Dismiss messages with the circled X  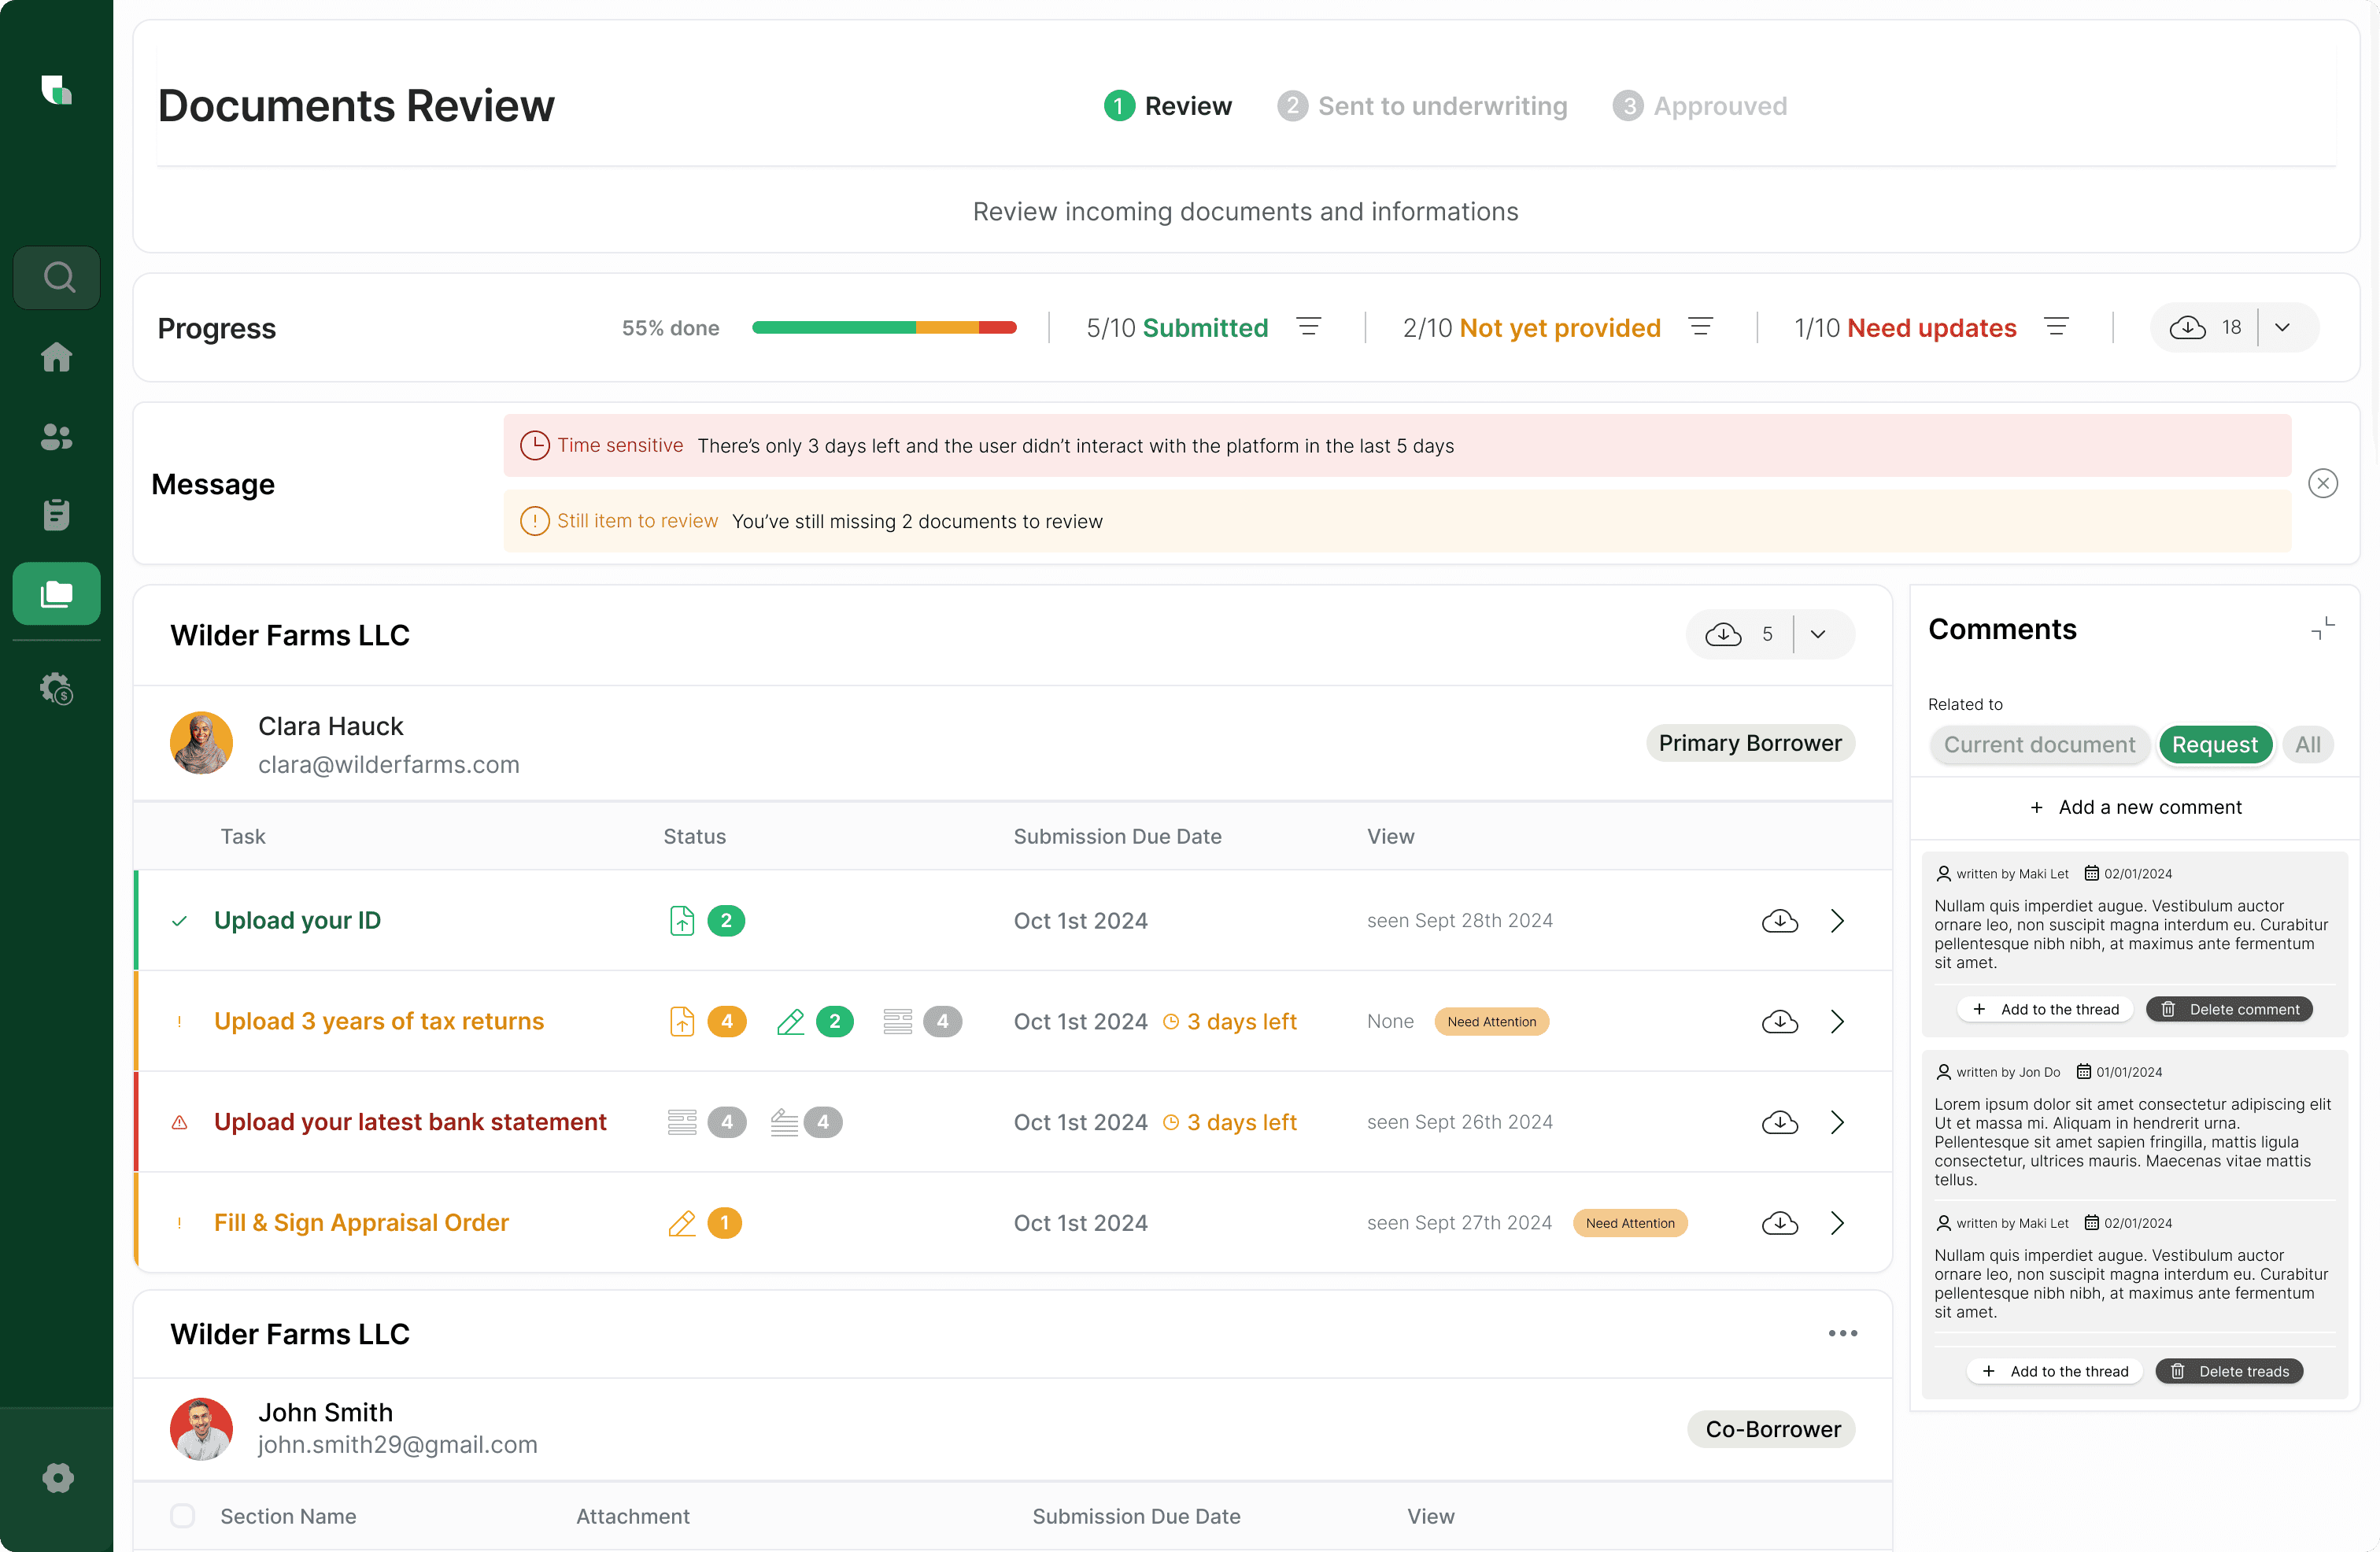[2322, 484]
